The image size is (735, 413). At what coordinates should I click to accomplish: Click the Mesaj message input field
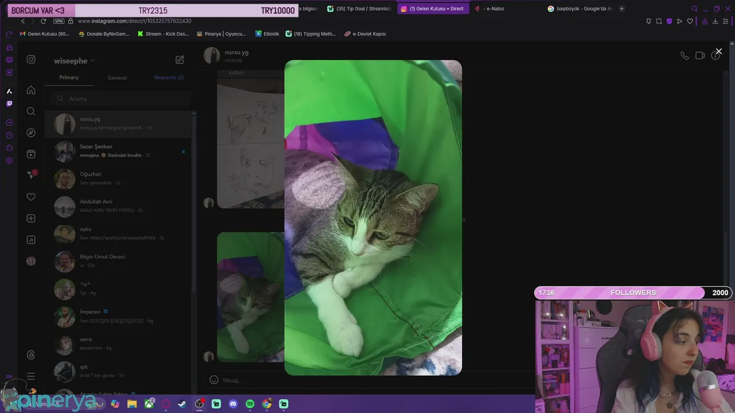[373, 380]
